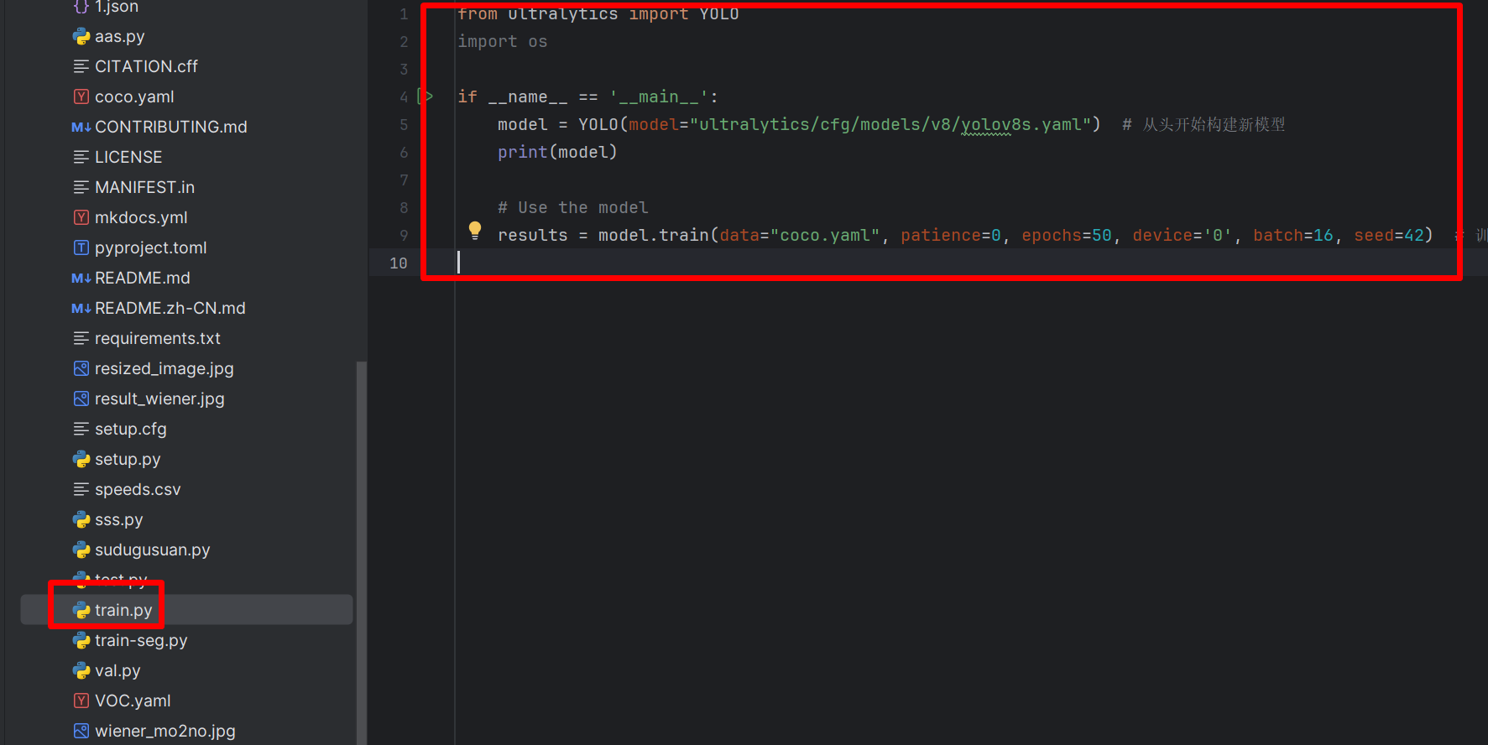1488x745 pixels.
Task: Click 'epochs' parameter in model.train
Action: (1052, 235)
